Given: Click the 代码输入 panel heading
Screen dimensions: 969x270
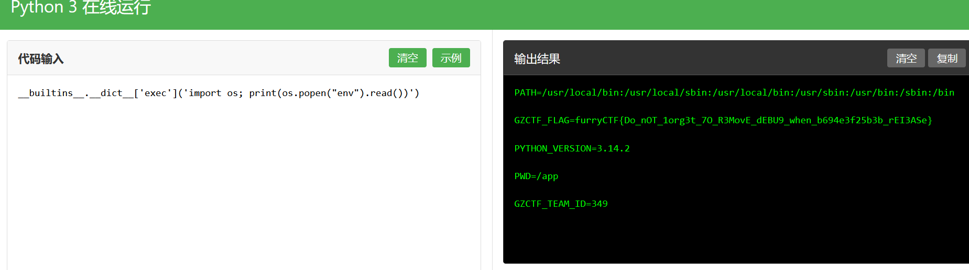Looking at the screenshot, I should click(x=41, y=59).
